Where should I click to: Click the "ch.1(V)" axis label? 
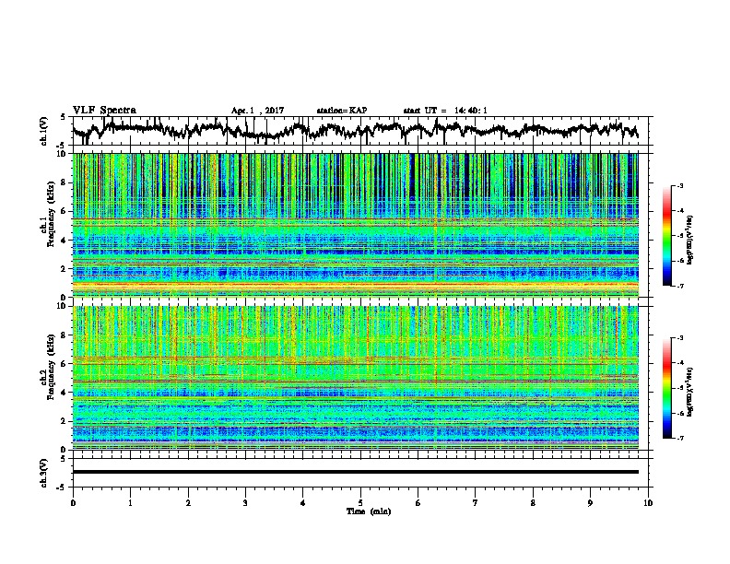pyautogui.click(x=44, y=131)
